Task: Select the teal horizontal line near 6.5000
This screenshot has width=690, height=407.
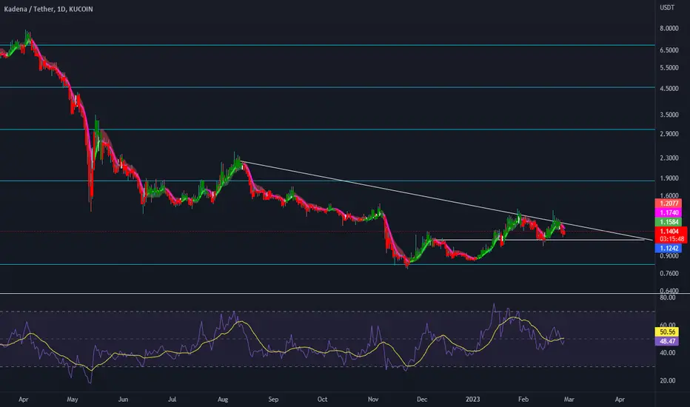Action: [x=327, y=45]
